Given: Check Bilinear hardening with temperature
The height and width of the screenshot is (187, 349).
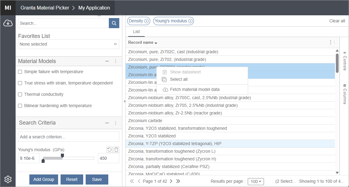Looking at the screenshot, I should 20,106.
